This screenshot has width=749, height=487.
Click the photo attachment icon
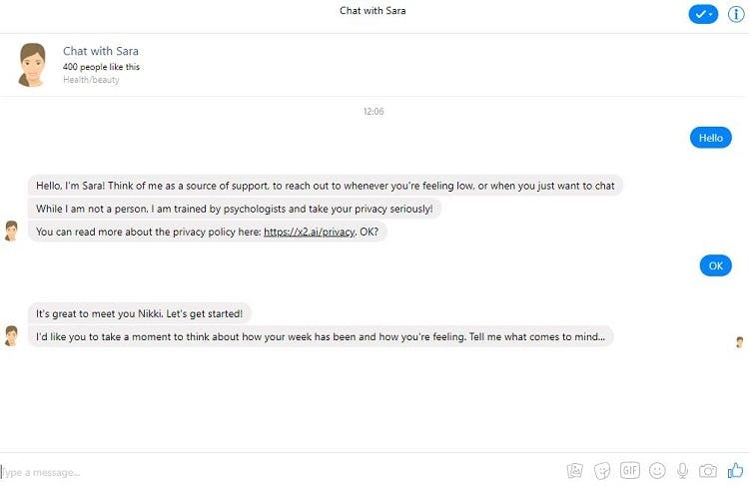(575, 470)
